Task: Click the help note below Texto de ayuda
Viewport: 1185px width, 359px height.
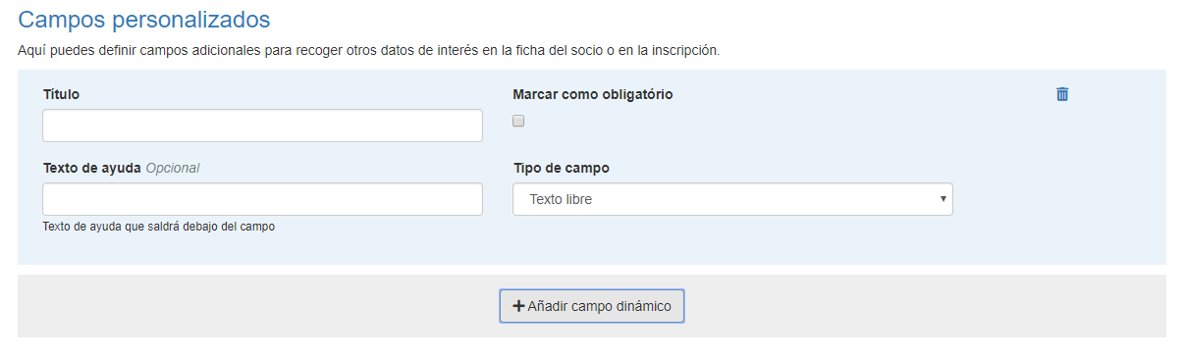Action: [x=159, y=227]
